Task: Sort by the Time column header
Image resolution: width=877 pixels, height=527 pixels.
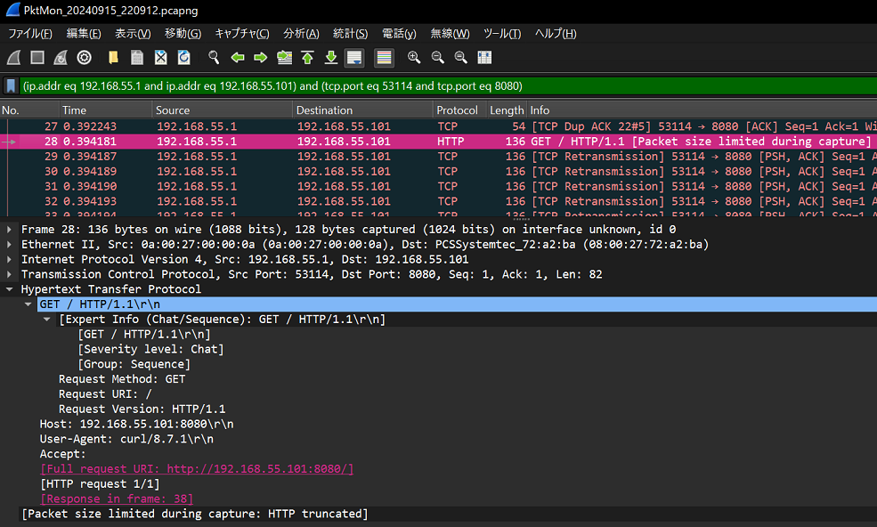Action: (x=106, y=110)
